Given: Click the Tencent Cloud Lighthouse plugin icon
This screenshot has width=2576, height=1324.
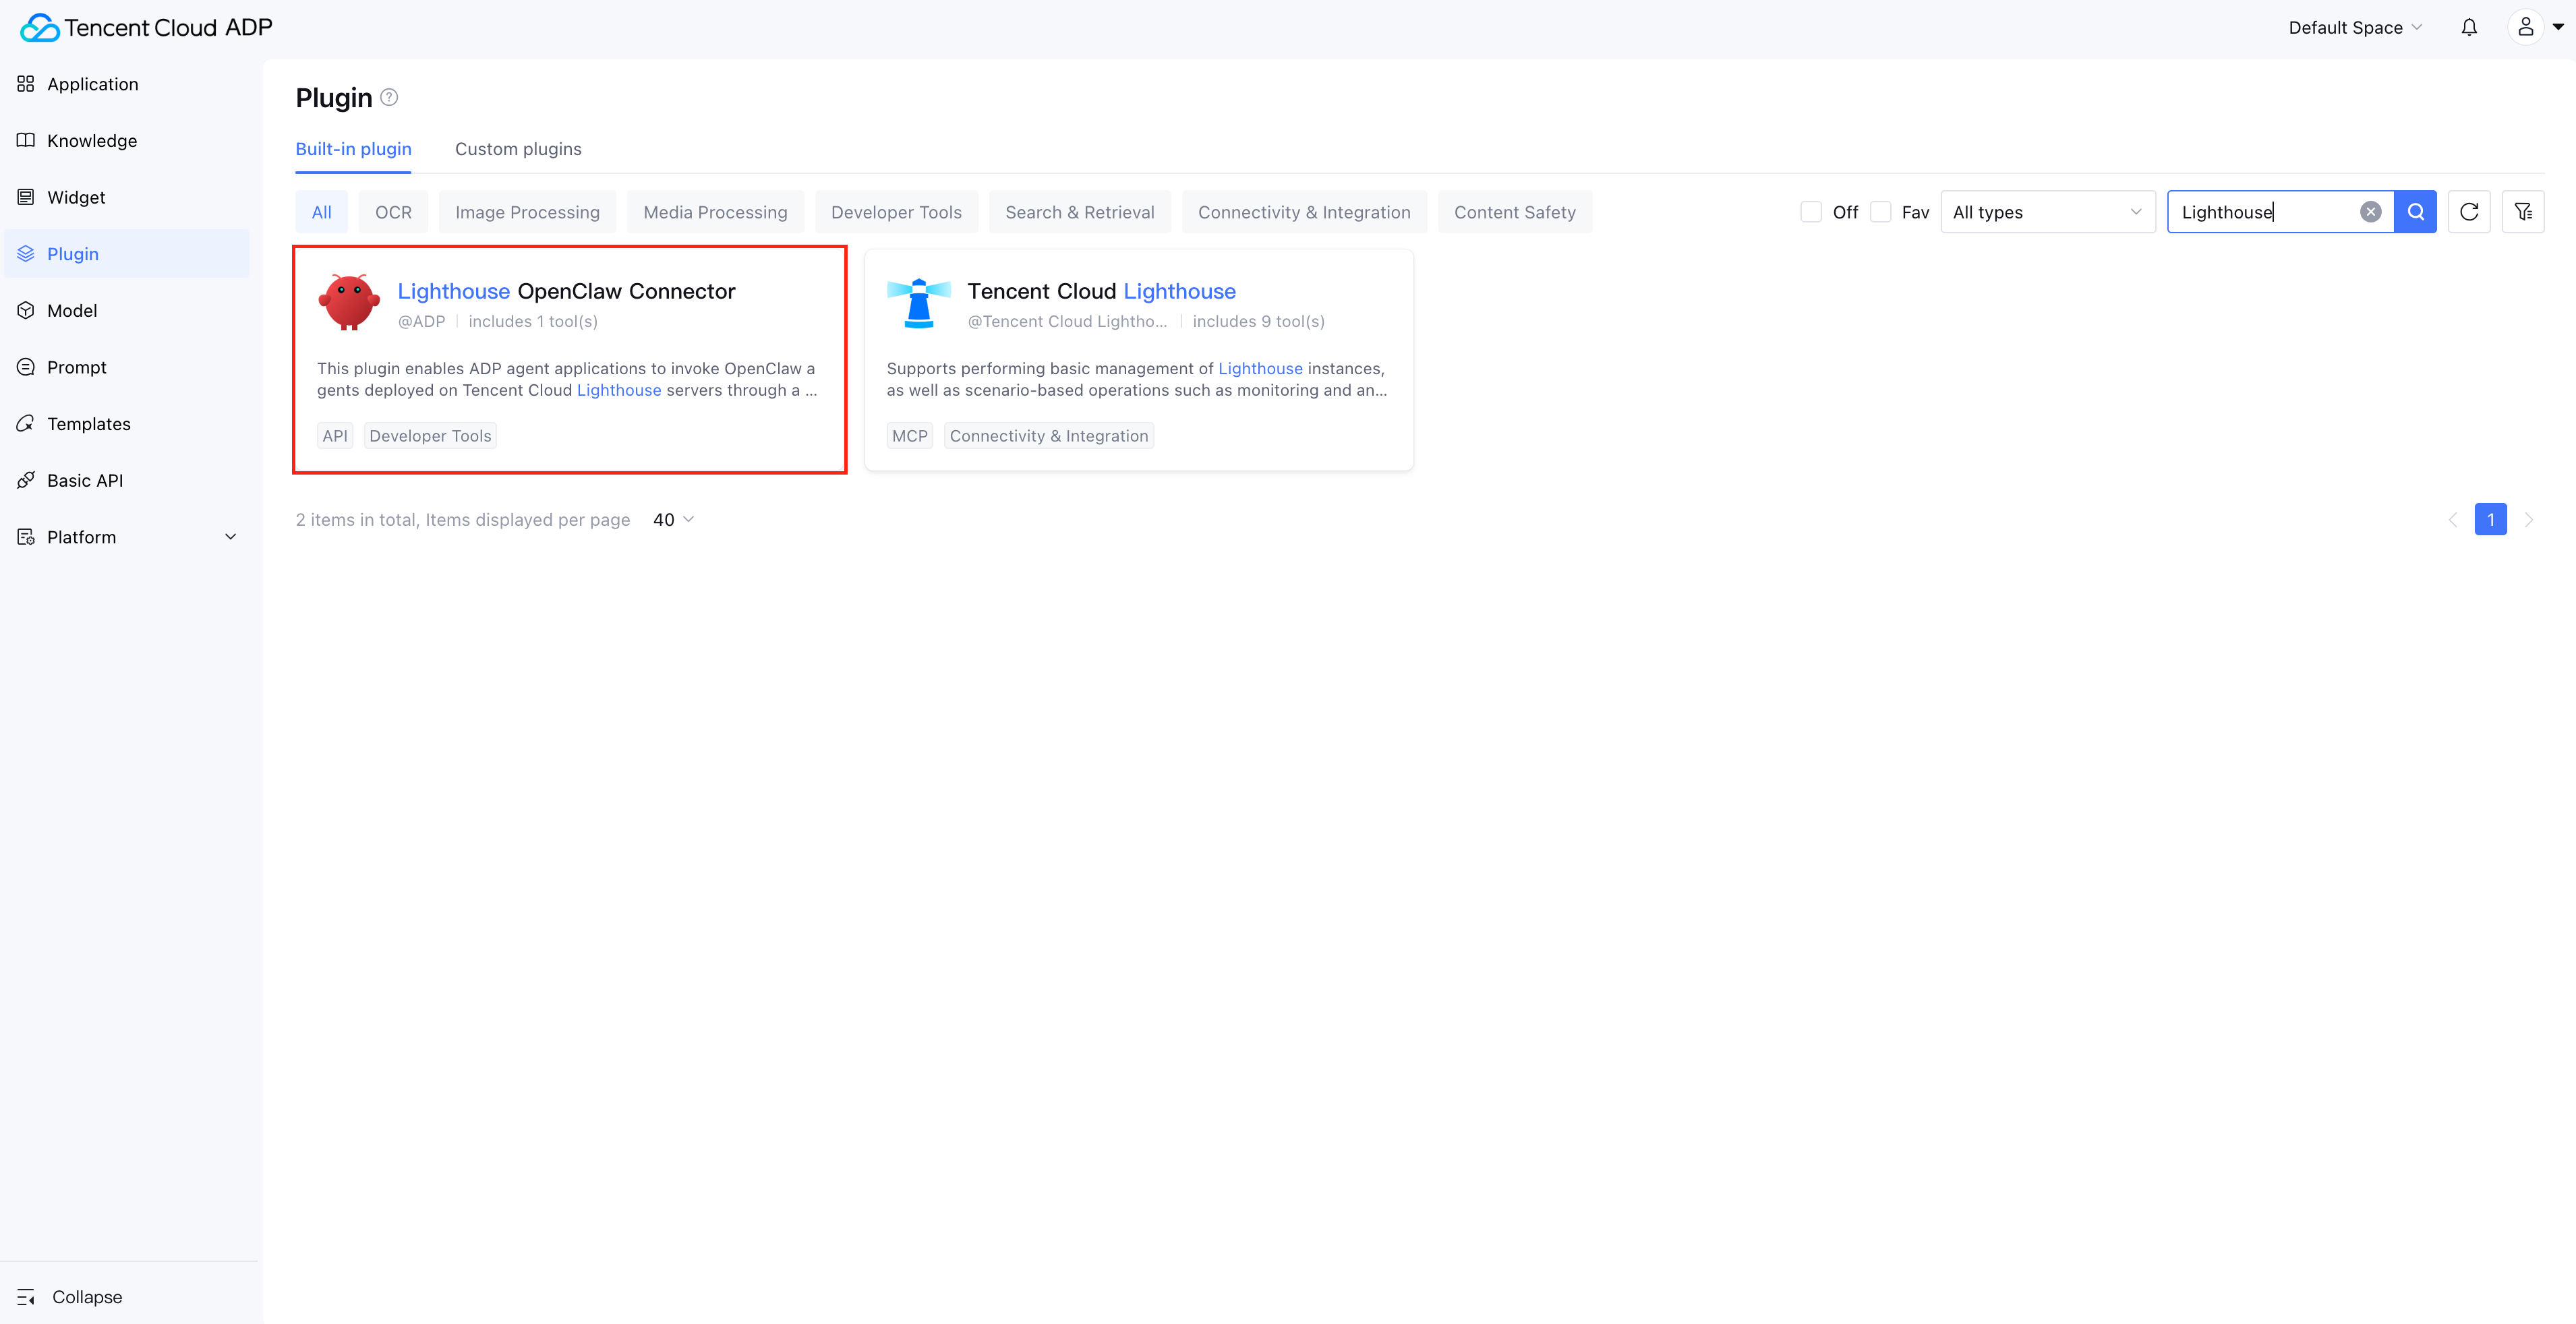Looking at the screenshot, I should click(x=918, y=303).
